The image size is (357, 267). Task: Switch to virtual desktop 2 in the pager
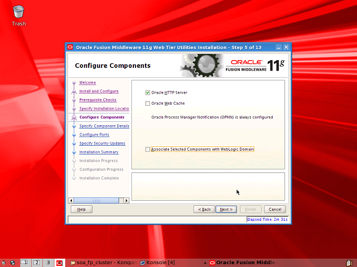click(37, 263)
